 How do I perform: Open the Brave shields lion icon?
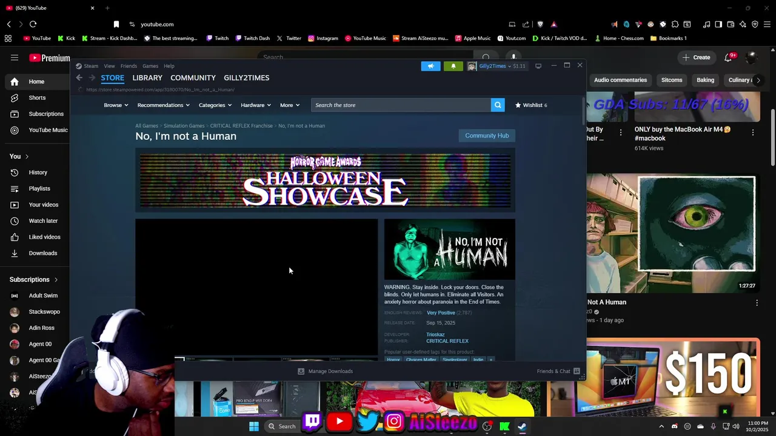click(x=540, y=24)
